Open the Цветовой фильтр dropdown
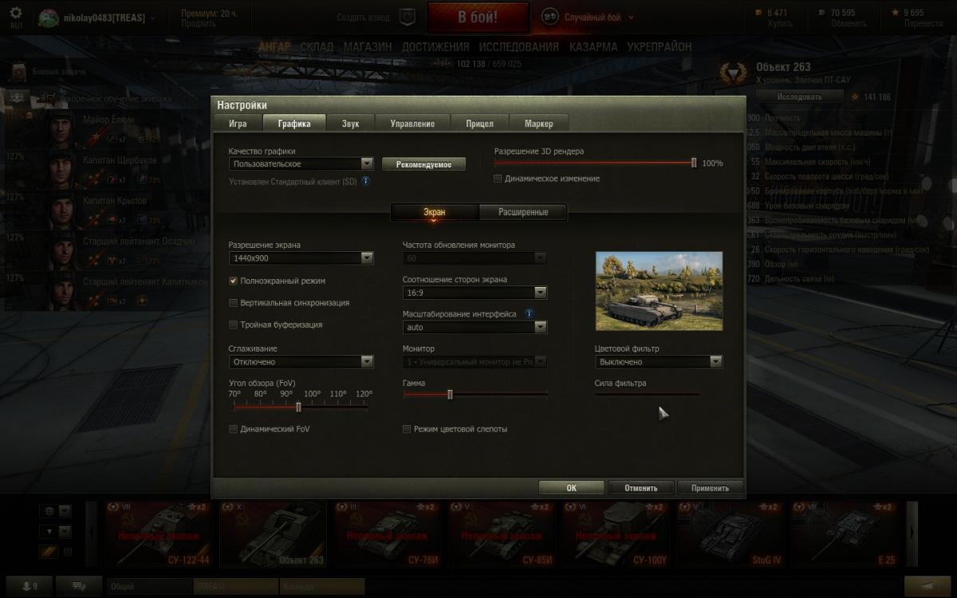 659,362
